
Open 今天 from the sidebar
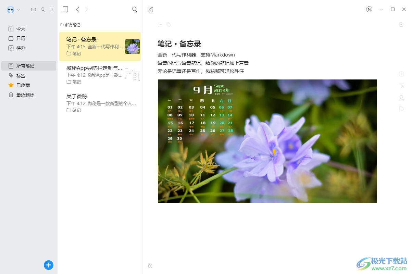(x=21, y=28)
